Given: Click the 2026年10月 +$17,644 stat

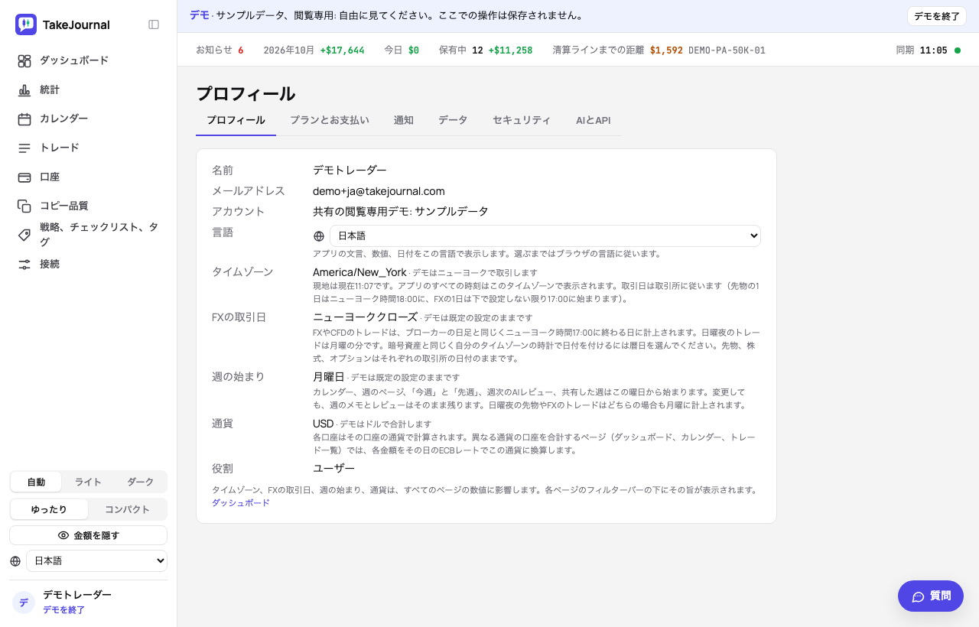Looking at the screenshot, I should coord(314,50).
